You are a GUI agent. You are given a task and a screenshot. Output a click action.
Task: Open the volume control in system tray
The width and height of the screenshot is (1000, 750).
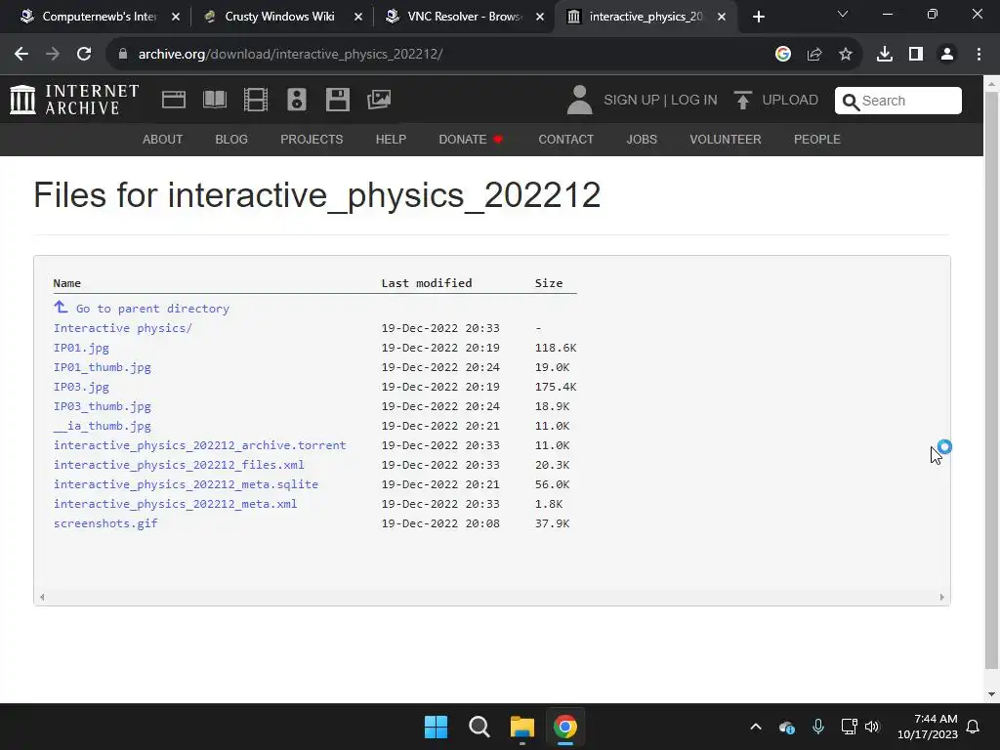(x=872, y=727)
